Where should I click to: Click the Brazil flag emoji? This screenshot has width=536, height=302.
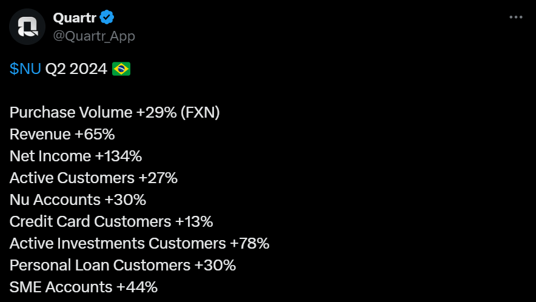[x=121, y=69]
